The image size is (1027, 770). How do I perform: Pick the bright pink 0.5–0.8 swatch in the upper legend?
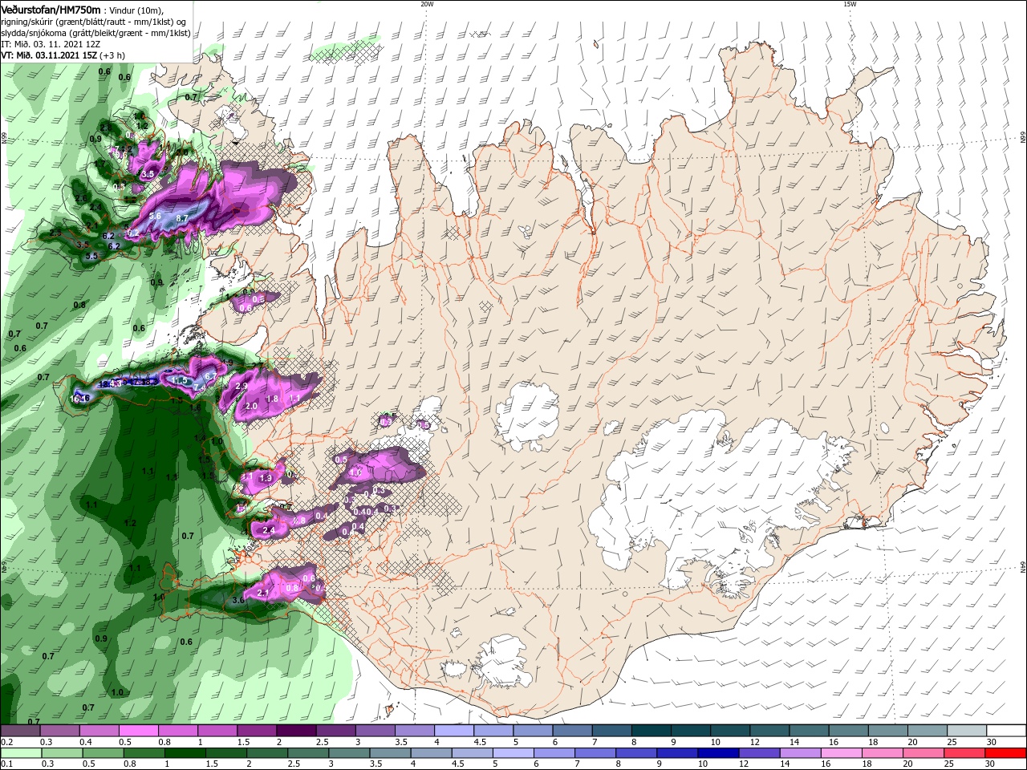coord(138,731)
